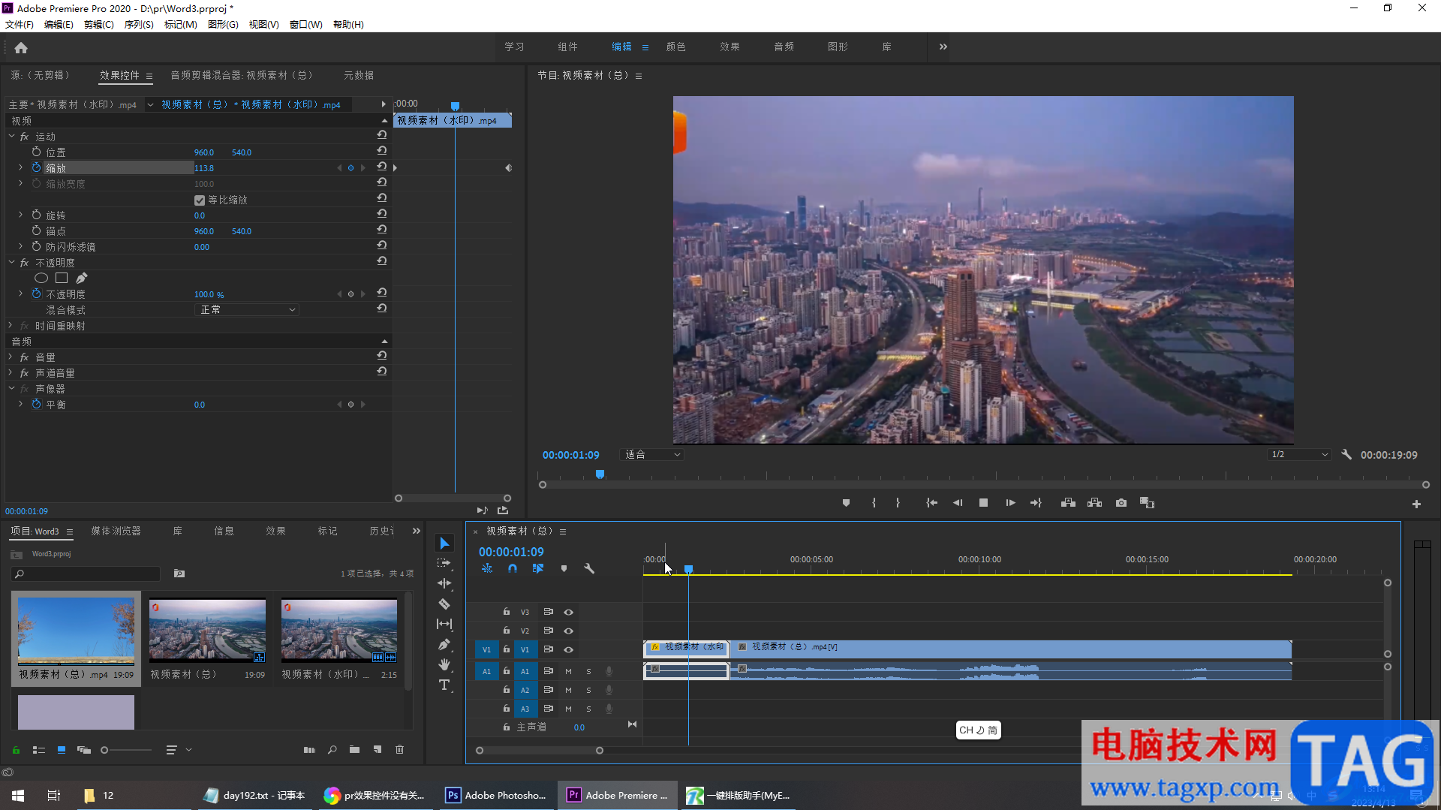Open the Sequence menu
Viewport: 1441px width, 810px height.
tap(139, 25)
